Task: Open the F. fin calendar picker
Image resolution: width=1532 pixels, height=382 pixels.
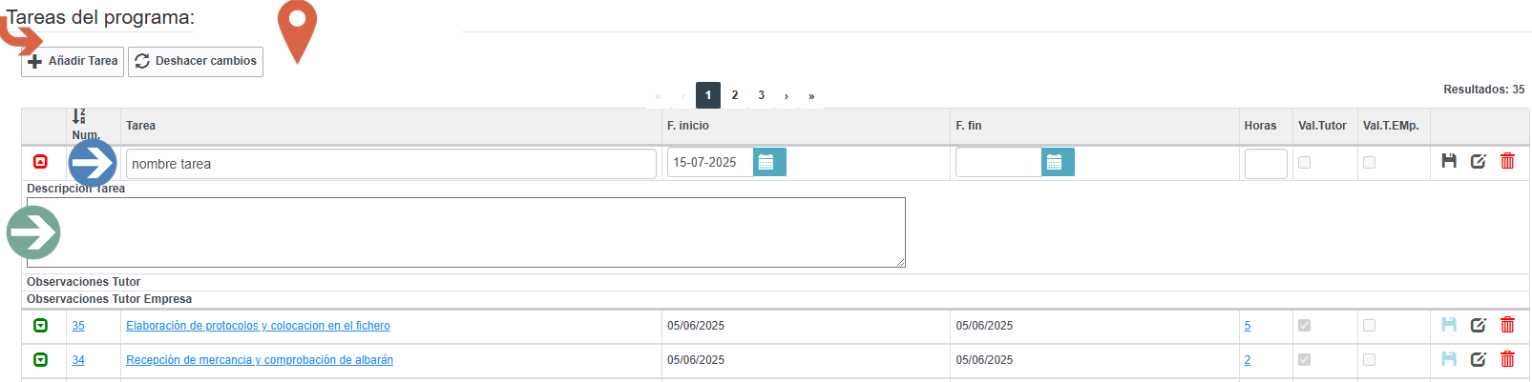Action: click(1058, 163)
